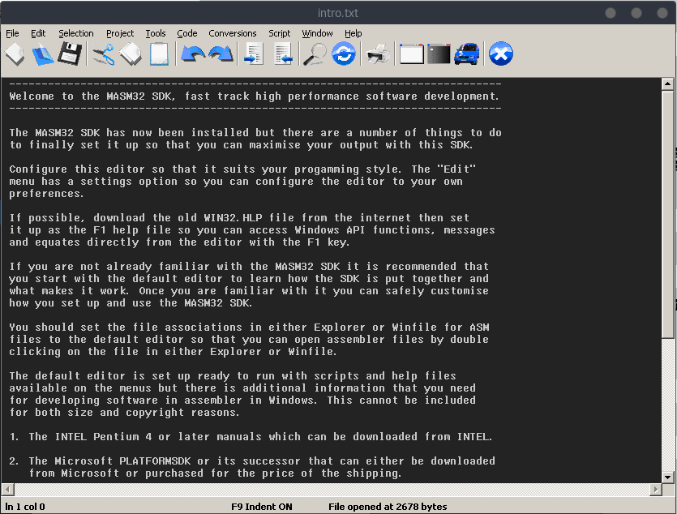
Task: Click the Redo arrow icon
Action: coord(221,54)
